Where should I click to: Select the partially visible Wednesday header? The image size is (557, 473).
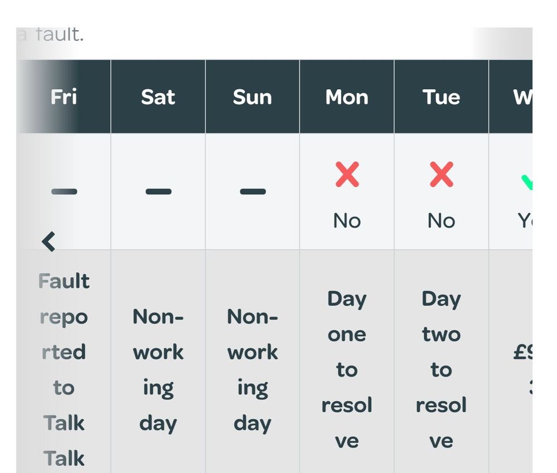pos(511,96)
